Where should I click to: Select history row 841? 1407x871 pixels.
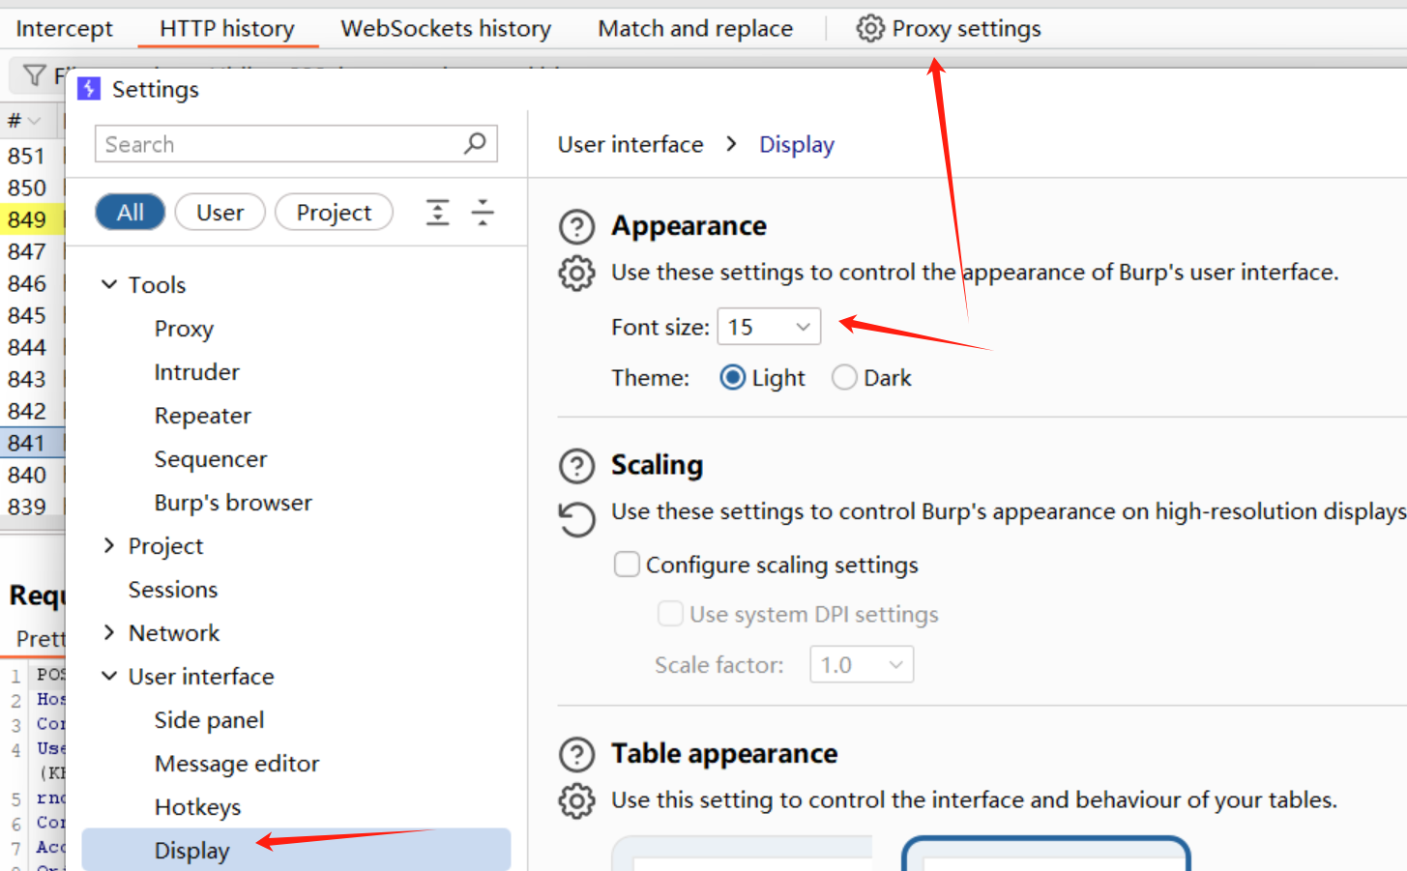[x=32, y=443]
